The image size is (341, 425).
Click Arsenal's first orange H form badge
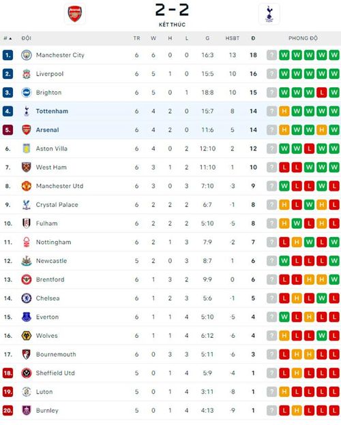pyautogui.click(x=284, y=130)
